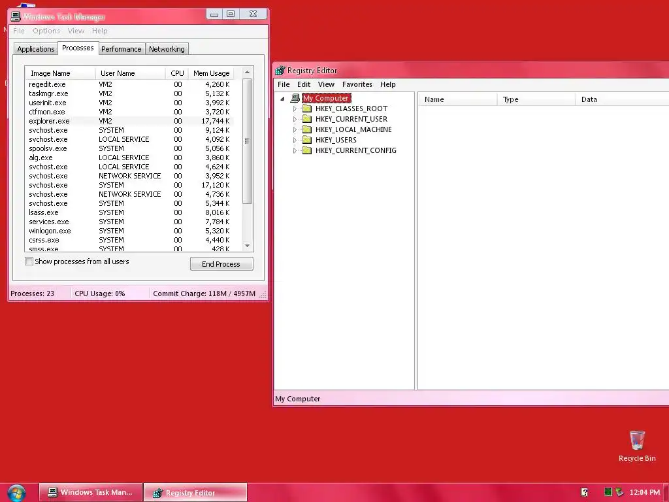Expand the HKEY_USERS node

coord(295,140)
